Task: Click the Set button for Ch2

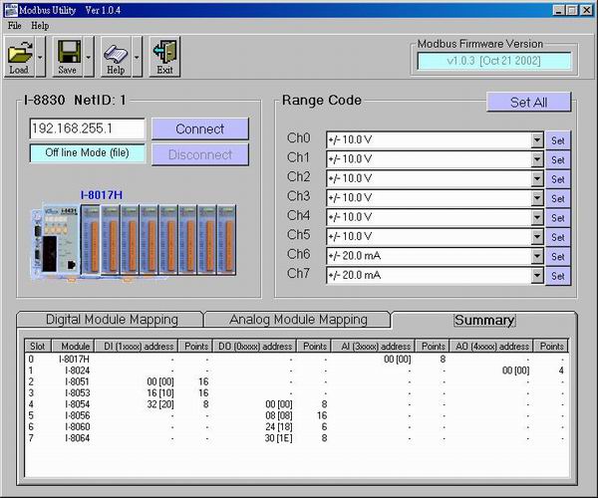Action: click(x=558, y=179)
